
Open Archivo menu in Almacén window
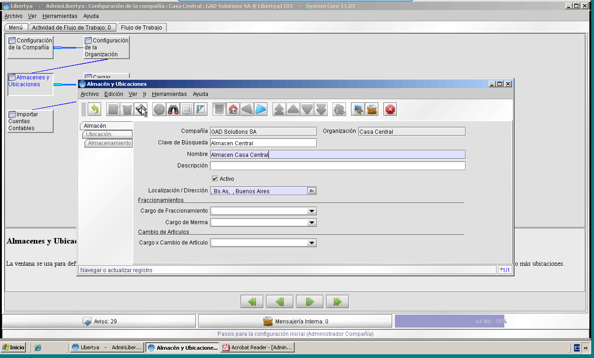(x=90, y=94)
